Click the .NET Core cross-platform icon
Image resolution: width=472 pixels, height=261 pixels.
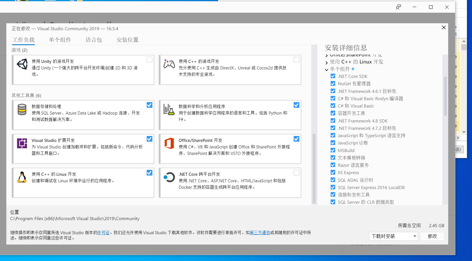point(169,177)
